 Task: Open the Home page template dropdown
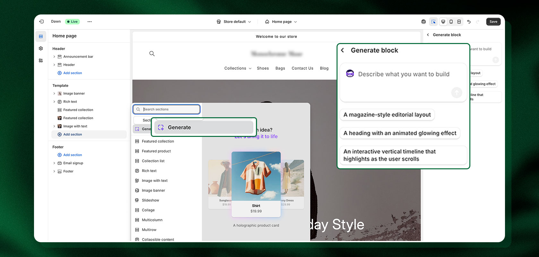(281, 22)
